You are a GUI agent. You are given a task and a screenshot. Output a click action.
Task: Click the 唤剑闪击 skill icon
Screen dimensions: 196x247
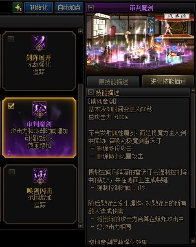coord(40,175)
